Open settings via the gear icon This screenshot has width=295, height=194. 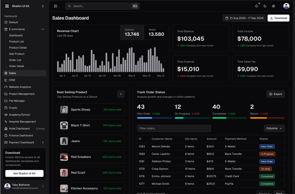click(x=273, y=6)
